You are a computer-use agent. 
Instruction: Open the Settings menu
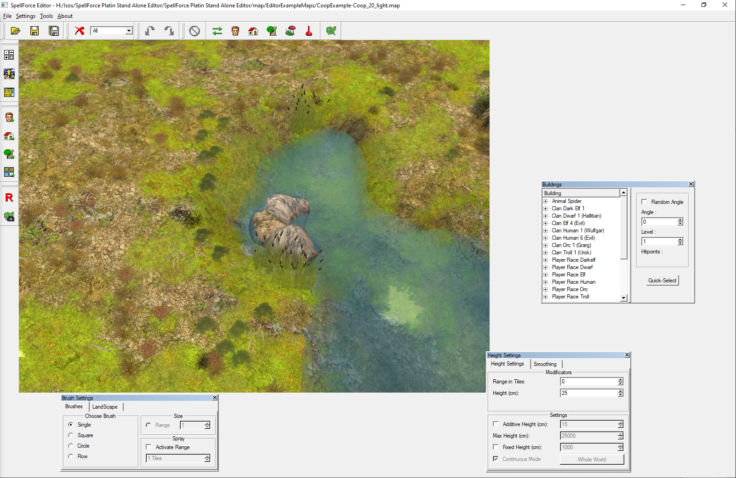25,16
